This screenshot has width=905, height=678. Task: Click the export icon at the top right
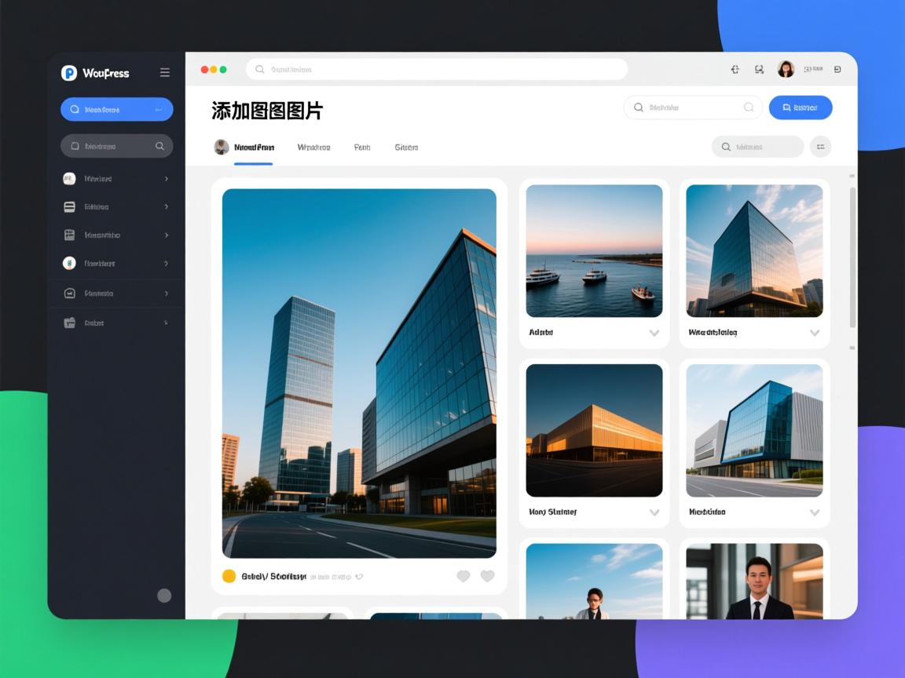(837, 69)
